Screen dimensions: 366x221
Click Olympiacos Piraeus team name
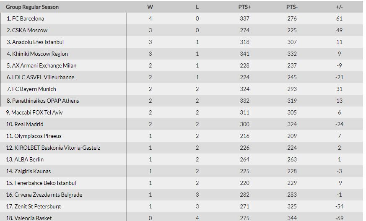(38, 136)
